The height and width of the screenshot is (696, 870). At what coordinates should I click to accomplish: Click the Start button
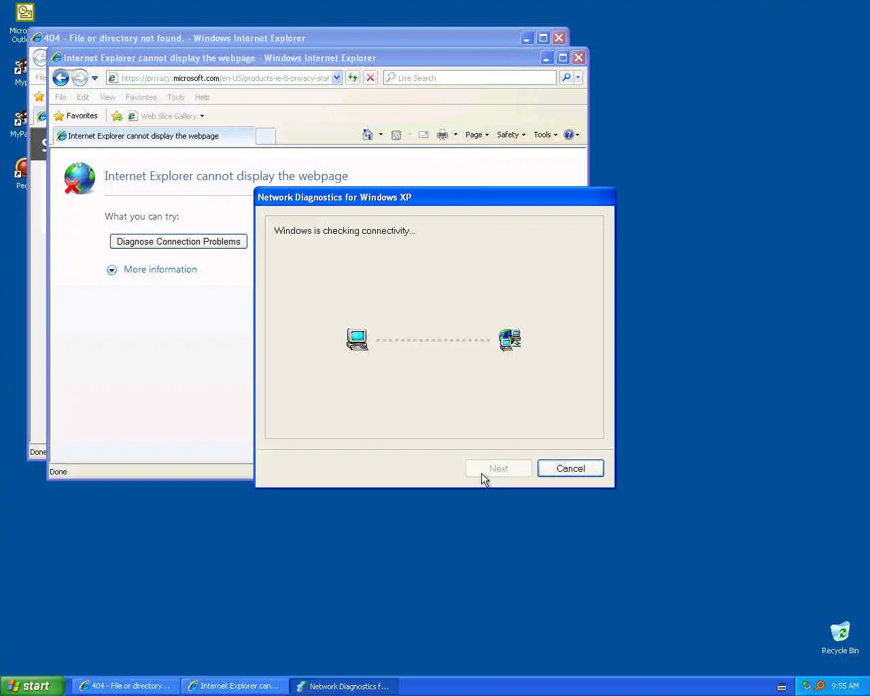32,686
